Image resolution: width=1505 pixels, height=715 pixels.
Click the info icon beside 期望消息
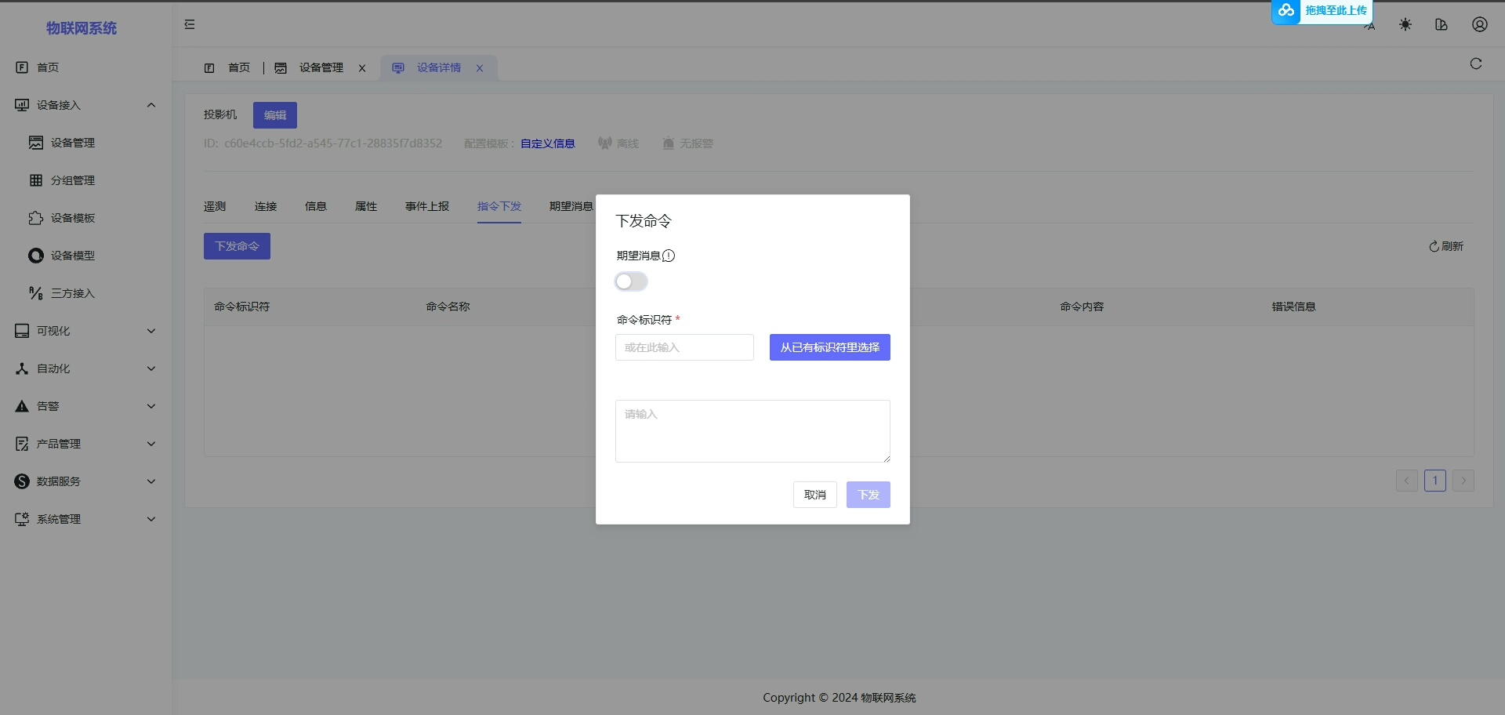[x=669, y=256]
